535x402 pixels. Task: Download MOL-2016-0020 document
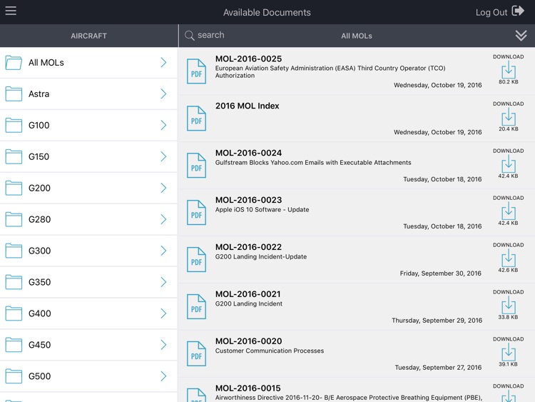509,352
